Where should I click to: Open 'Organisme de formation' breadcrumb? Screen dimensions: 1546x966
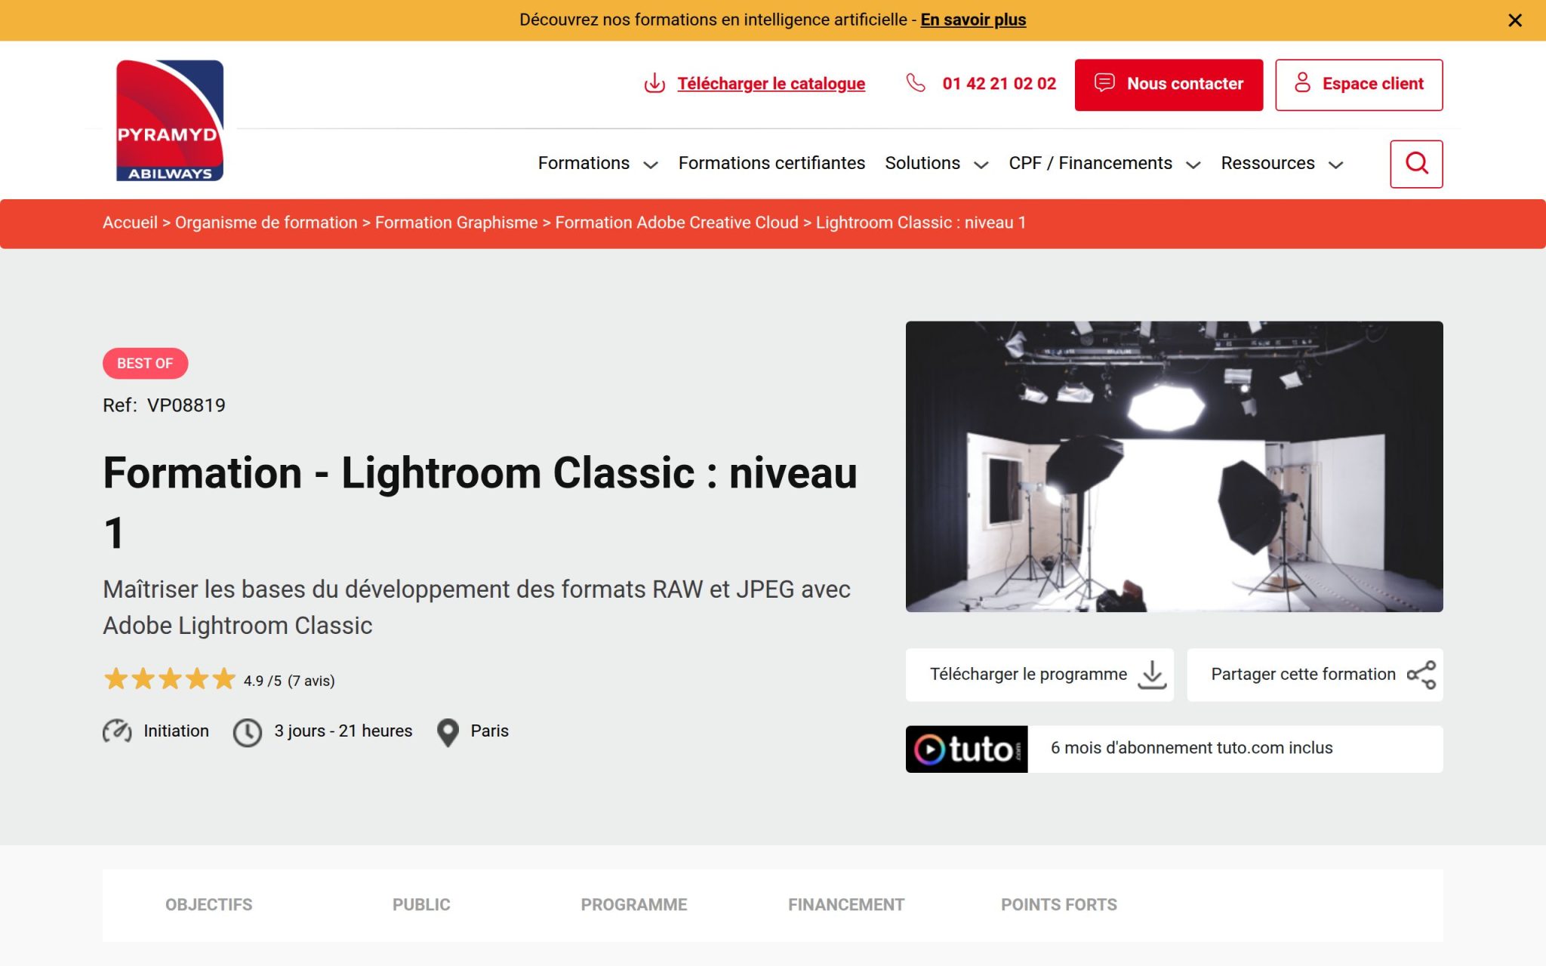coord(266,223)
